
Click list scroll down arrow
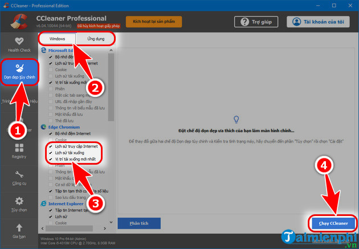pos(111,222)
